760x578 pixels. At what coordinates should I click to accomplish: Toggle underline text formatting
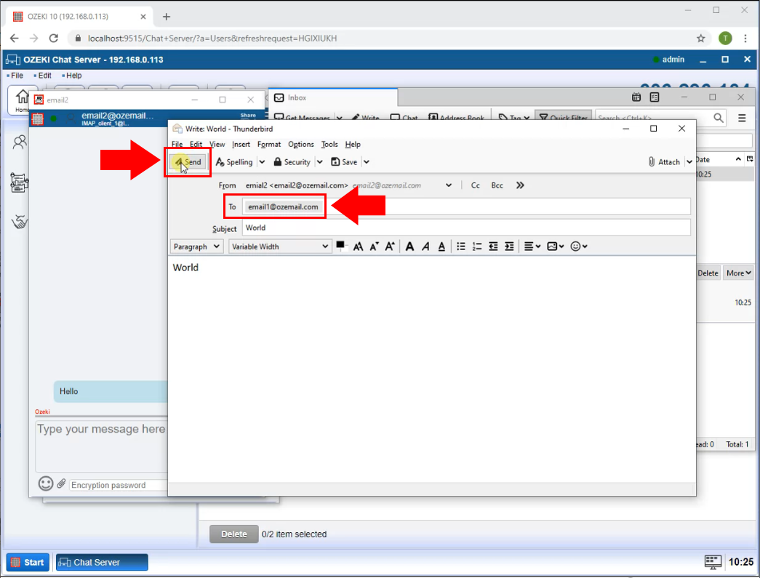click(441, 247)
